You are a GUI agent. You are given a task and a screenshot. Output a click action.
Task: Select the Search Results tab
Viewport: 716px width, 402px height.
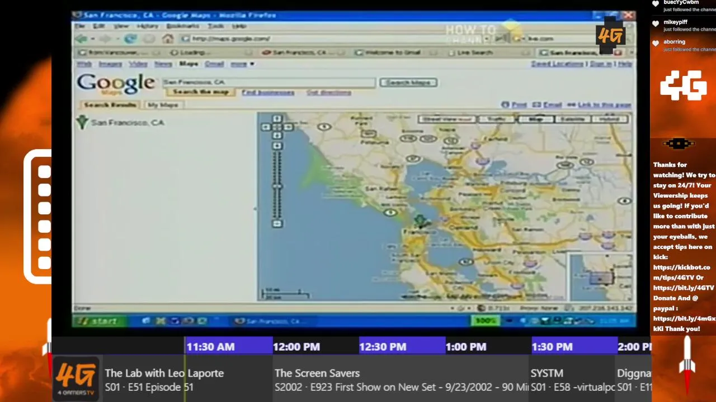tap(110, 105)
